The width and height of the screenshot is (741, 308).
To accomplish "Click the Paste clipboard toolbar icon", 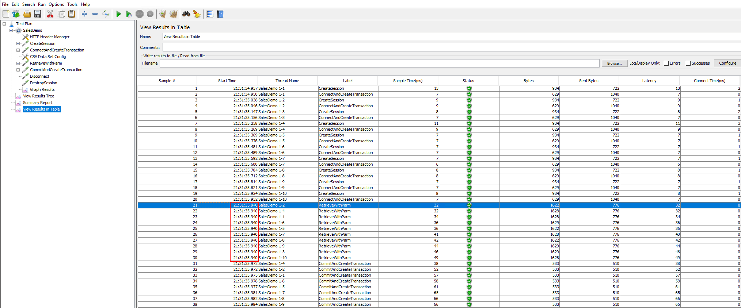I will point(72,14).
